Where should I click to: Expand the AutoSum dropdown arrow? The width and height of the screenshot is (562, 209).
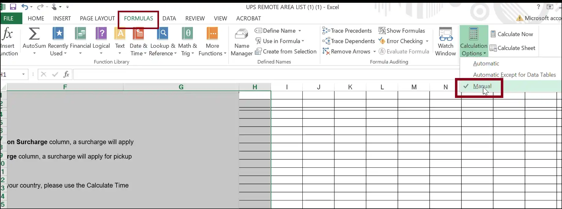[x=34, y=53]
